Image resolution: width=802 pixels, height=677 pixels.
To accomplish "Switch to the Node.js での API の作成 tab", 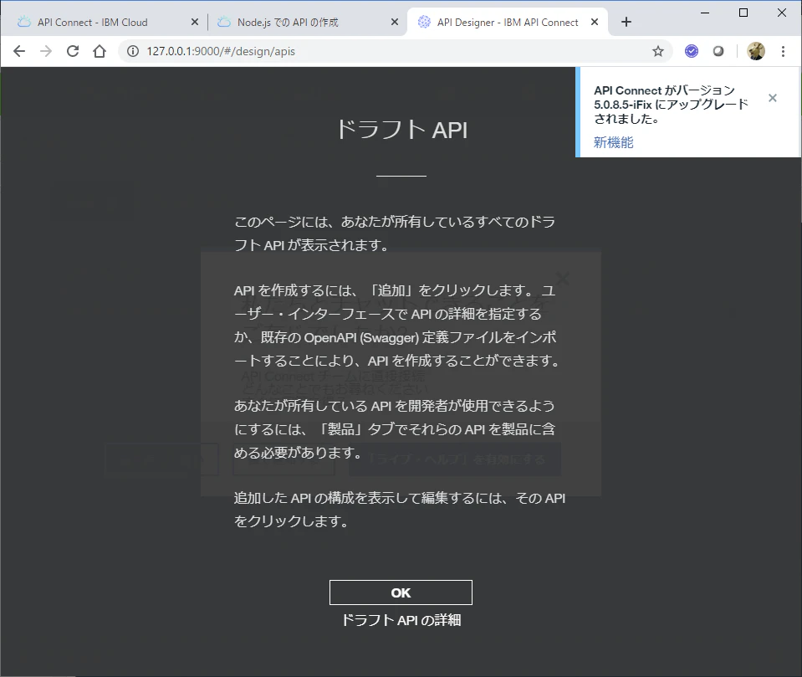I will coord(288,22).
